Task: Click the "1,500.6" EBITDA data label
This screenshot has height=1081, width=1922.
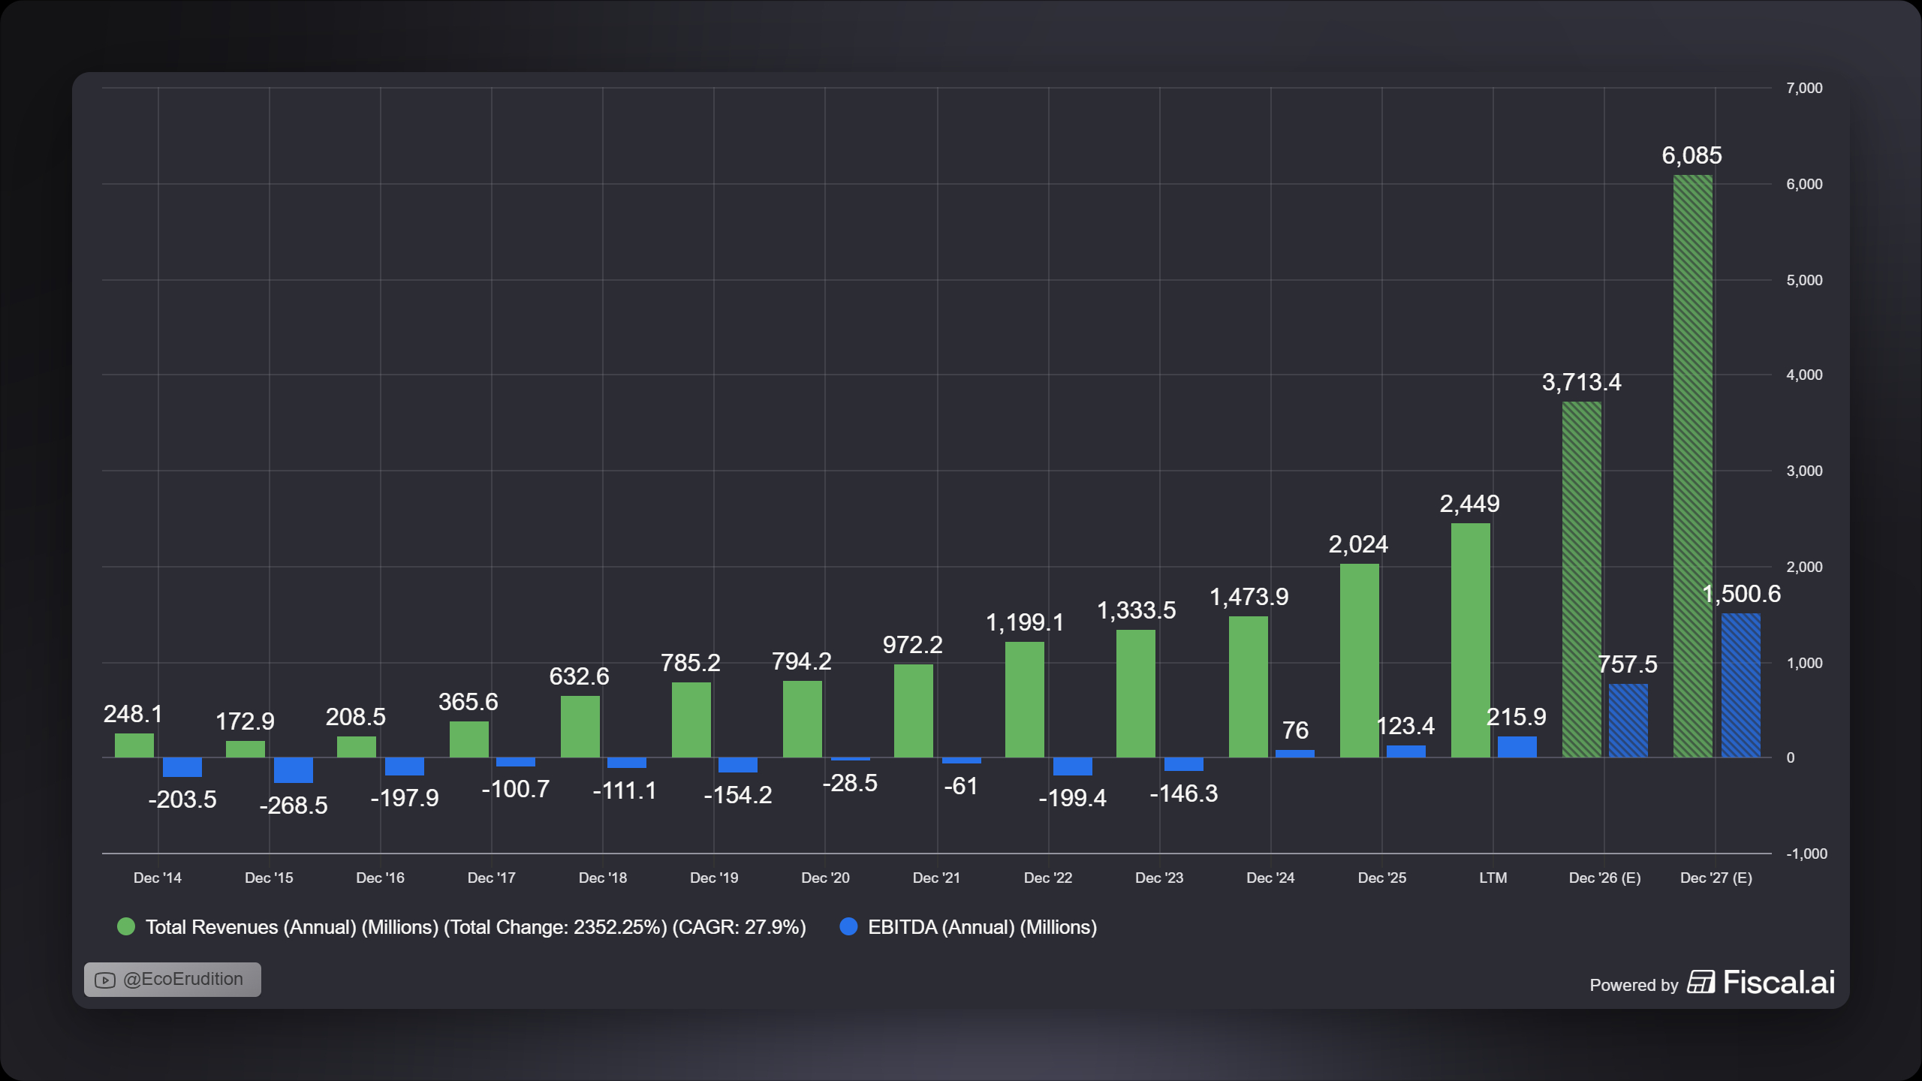Action: 1741,594
